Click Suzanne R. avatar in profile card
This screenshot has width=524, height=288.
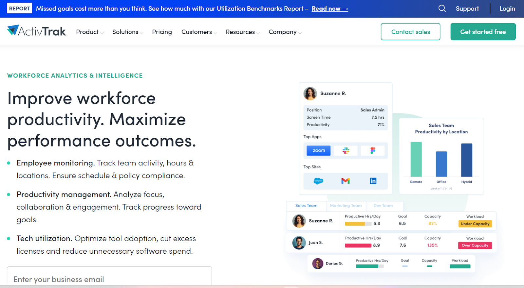pyautogui.click(x=310, y=93)
